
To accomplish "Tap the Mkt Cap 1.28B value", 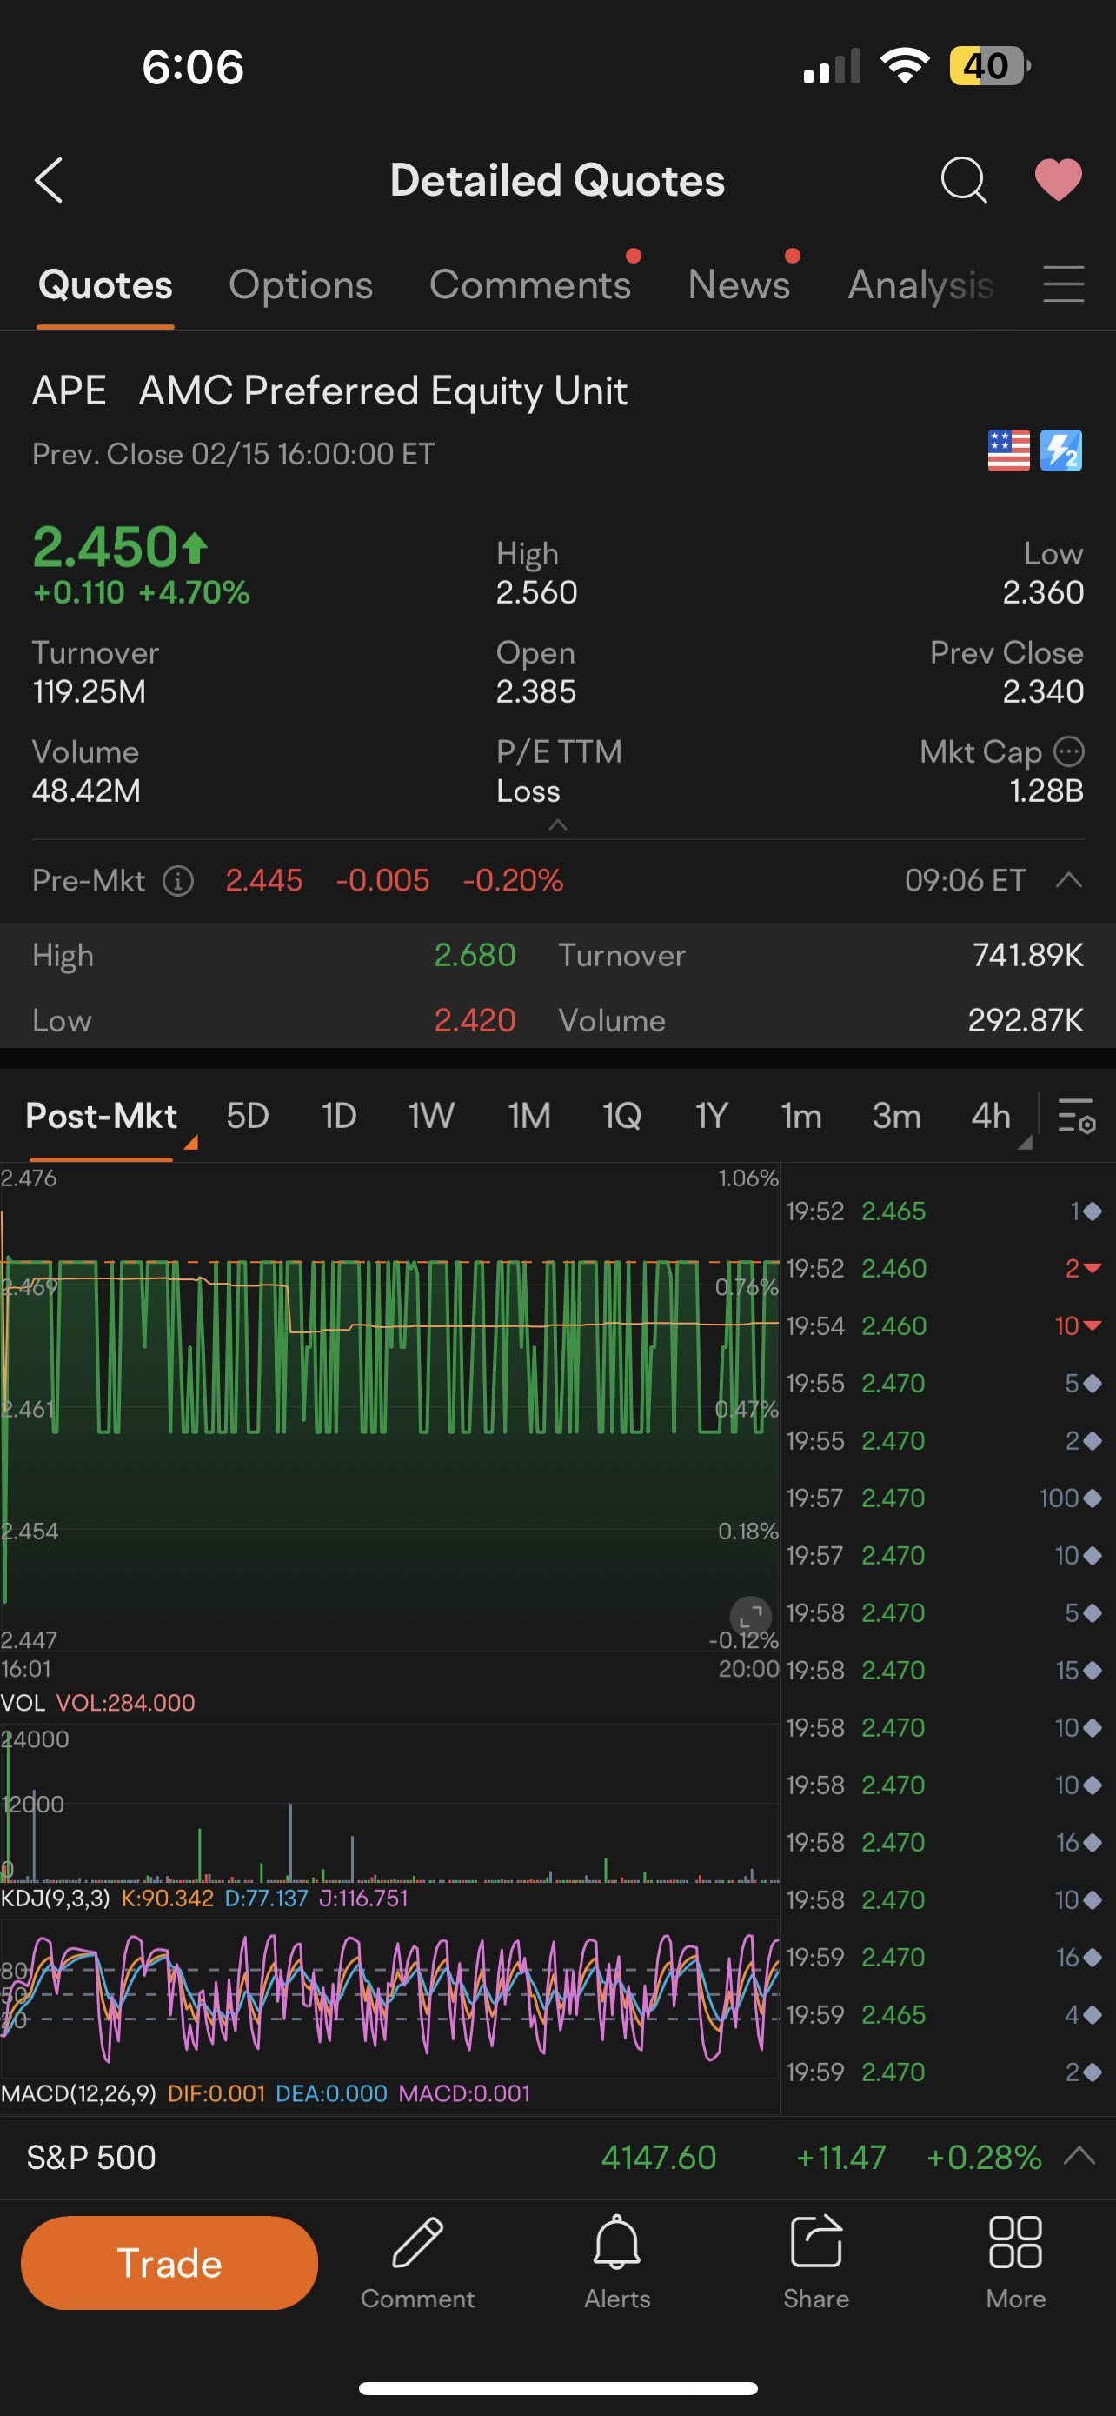I will point(1046,791).
